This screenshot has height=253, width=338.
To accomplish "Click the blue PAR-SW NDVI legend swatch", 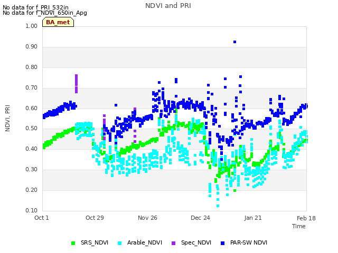I will [x=223, y=243].
